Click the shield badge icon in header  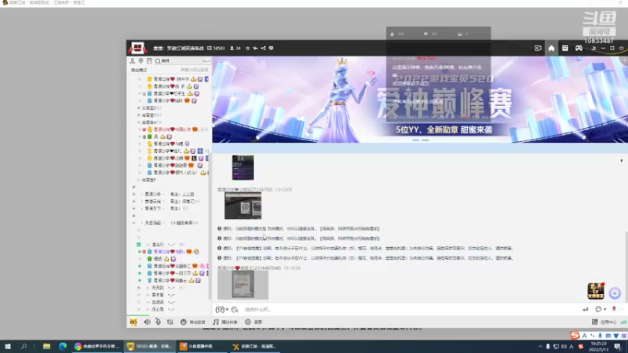(271, 48)
